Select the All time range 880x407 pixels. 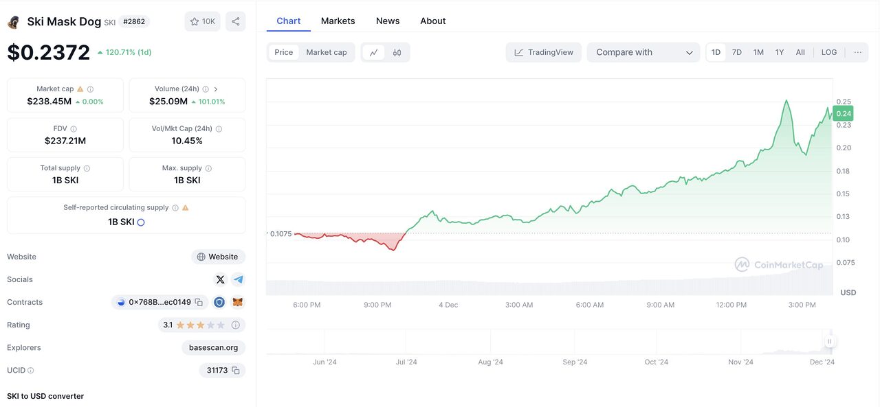(x=800, y=52)
